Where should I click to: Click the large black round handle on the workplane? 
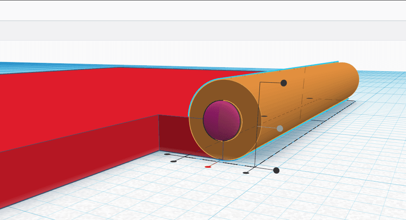pyautogui.click(x=276, y=170)
